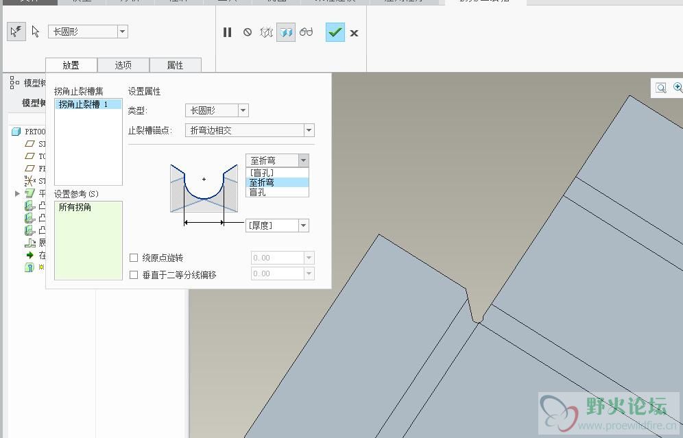Select the second 凸 flange feature icon
The image size is (683, 438).
29,218
